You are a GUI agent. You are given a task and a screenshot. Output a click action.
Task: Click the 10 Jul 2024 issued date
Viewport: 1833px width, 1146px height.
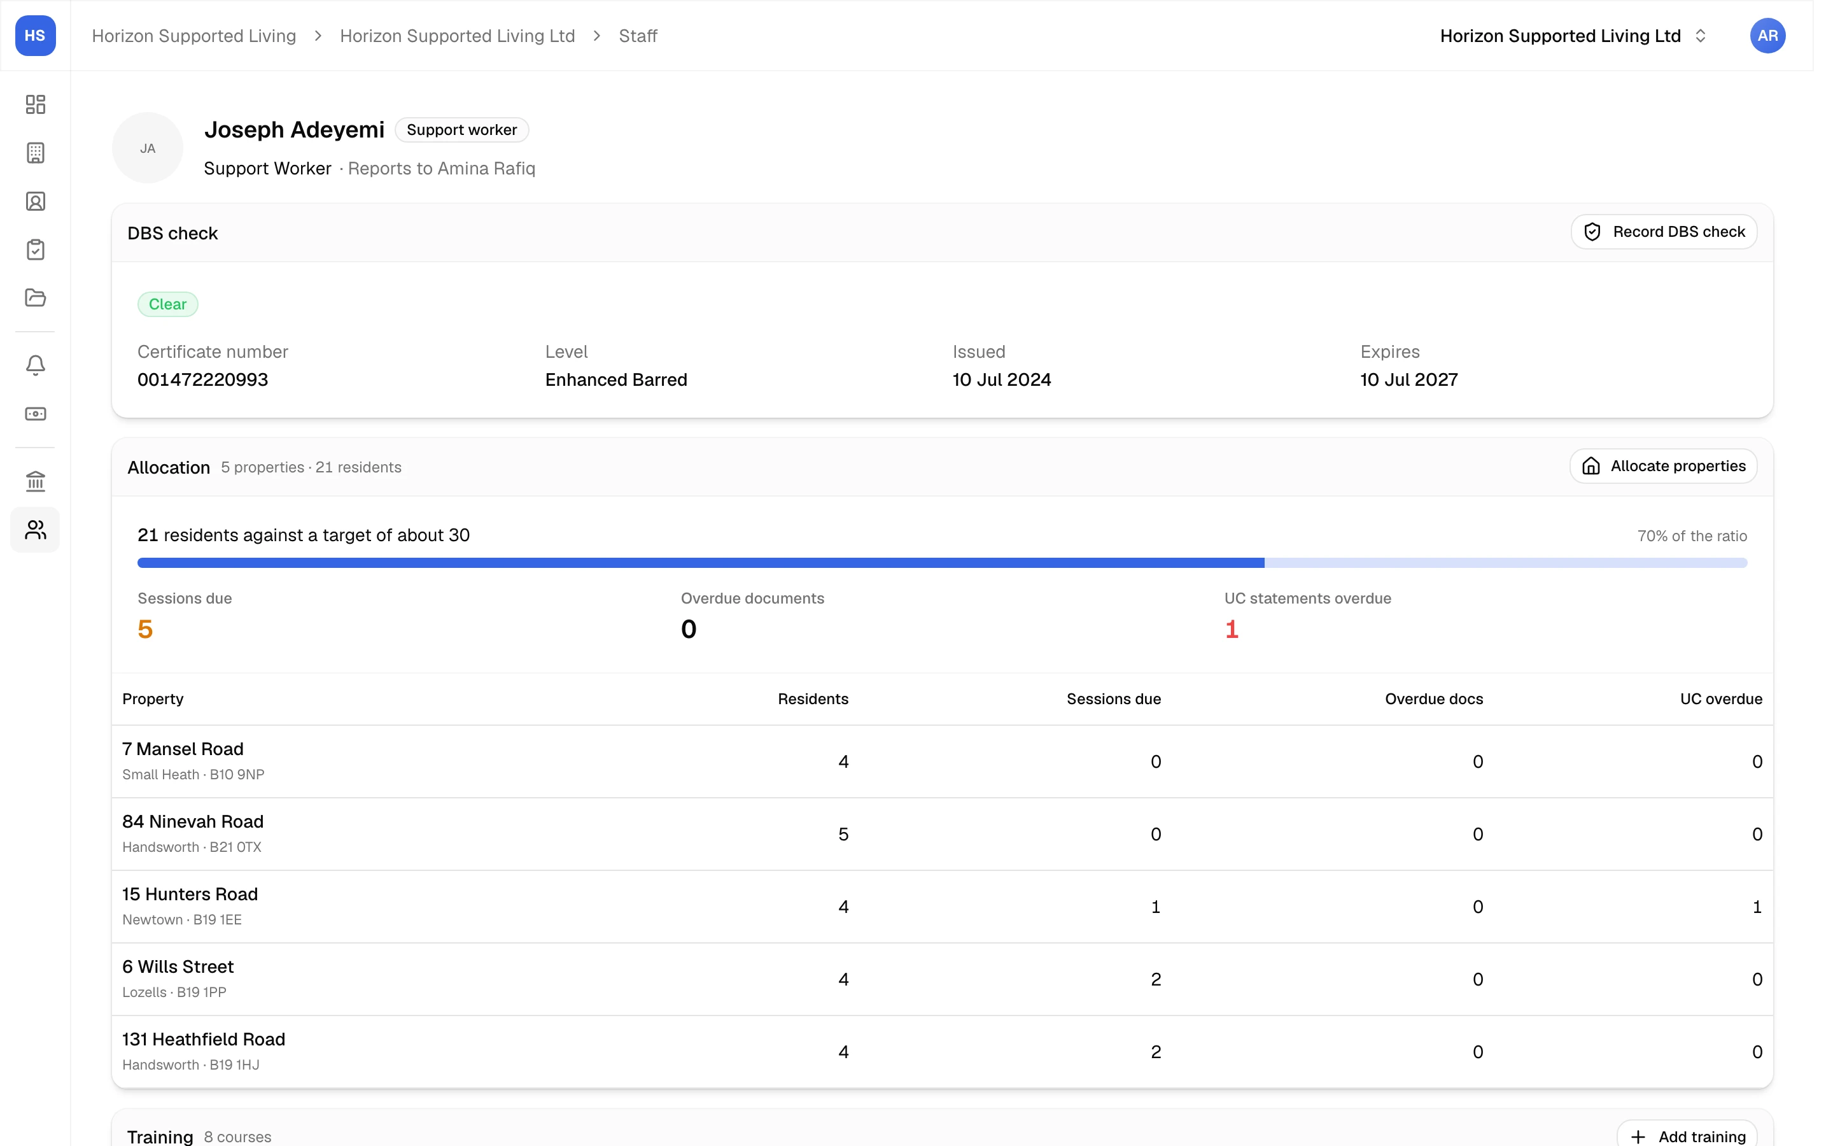point(1001,379)
